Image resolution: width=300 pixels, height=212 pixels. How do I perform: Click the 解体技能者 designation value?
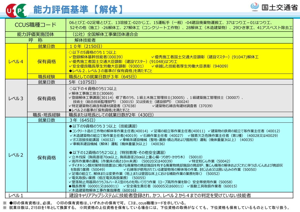point(85,40)
